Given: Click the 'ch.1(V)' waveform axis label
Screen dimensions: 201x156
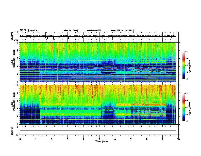Looking at the screenshot, I should click(12, 36).
